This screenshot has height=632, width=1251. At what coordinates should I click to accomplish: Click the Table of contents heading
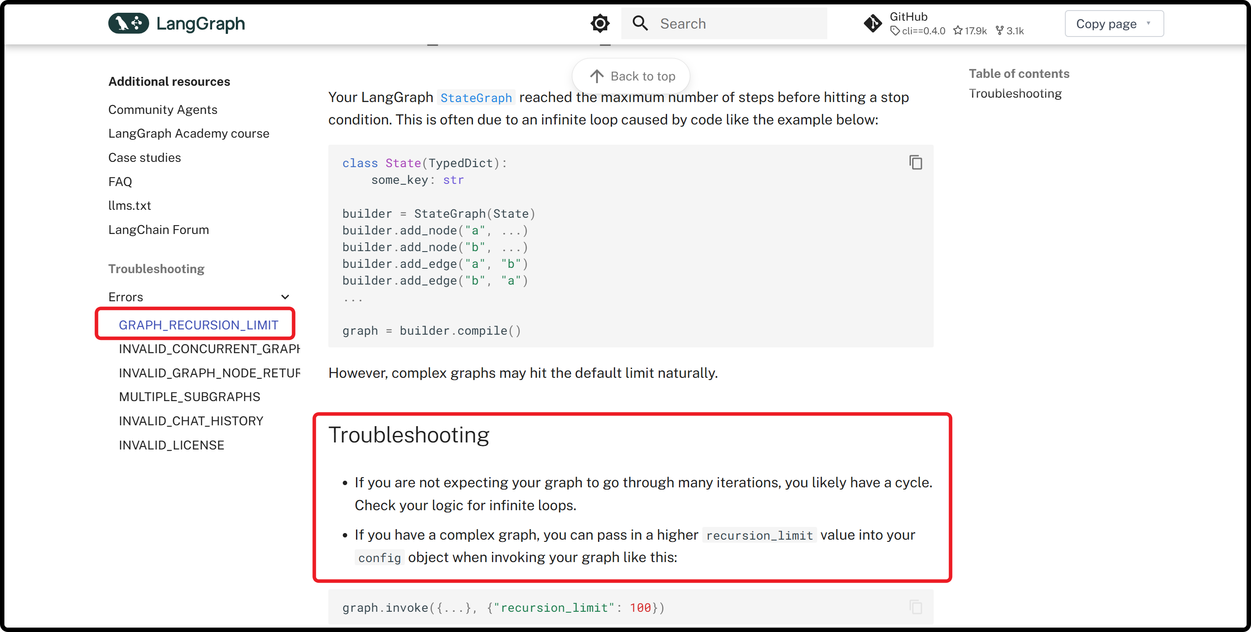click(1019, 74)
